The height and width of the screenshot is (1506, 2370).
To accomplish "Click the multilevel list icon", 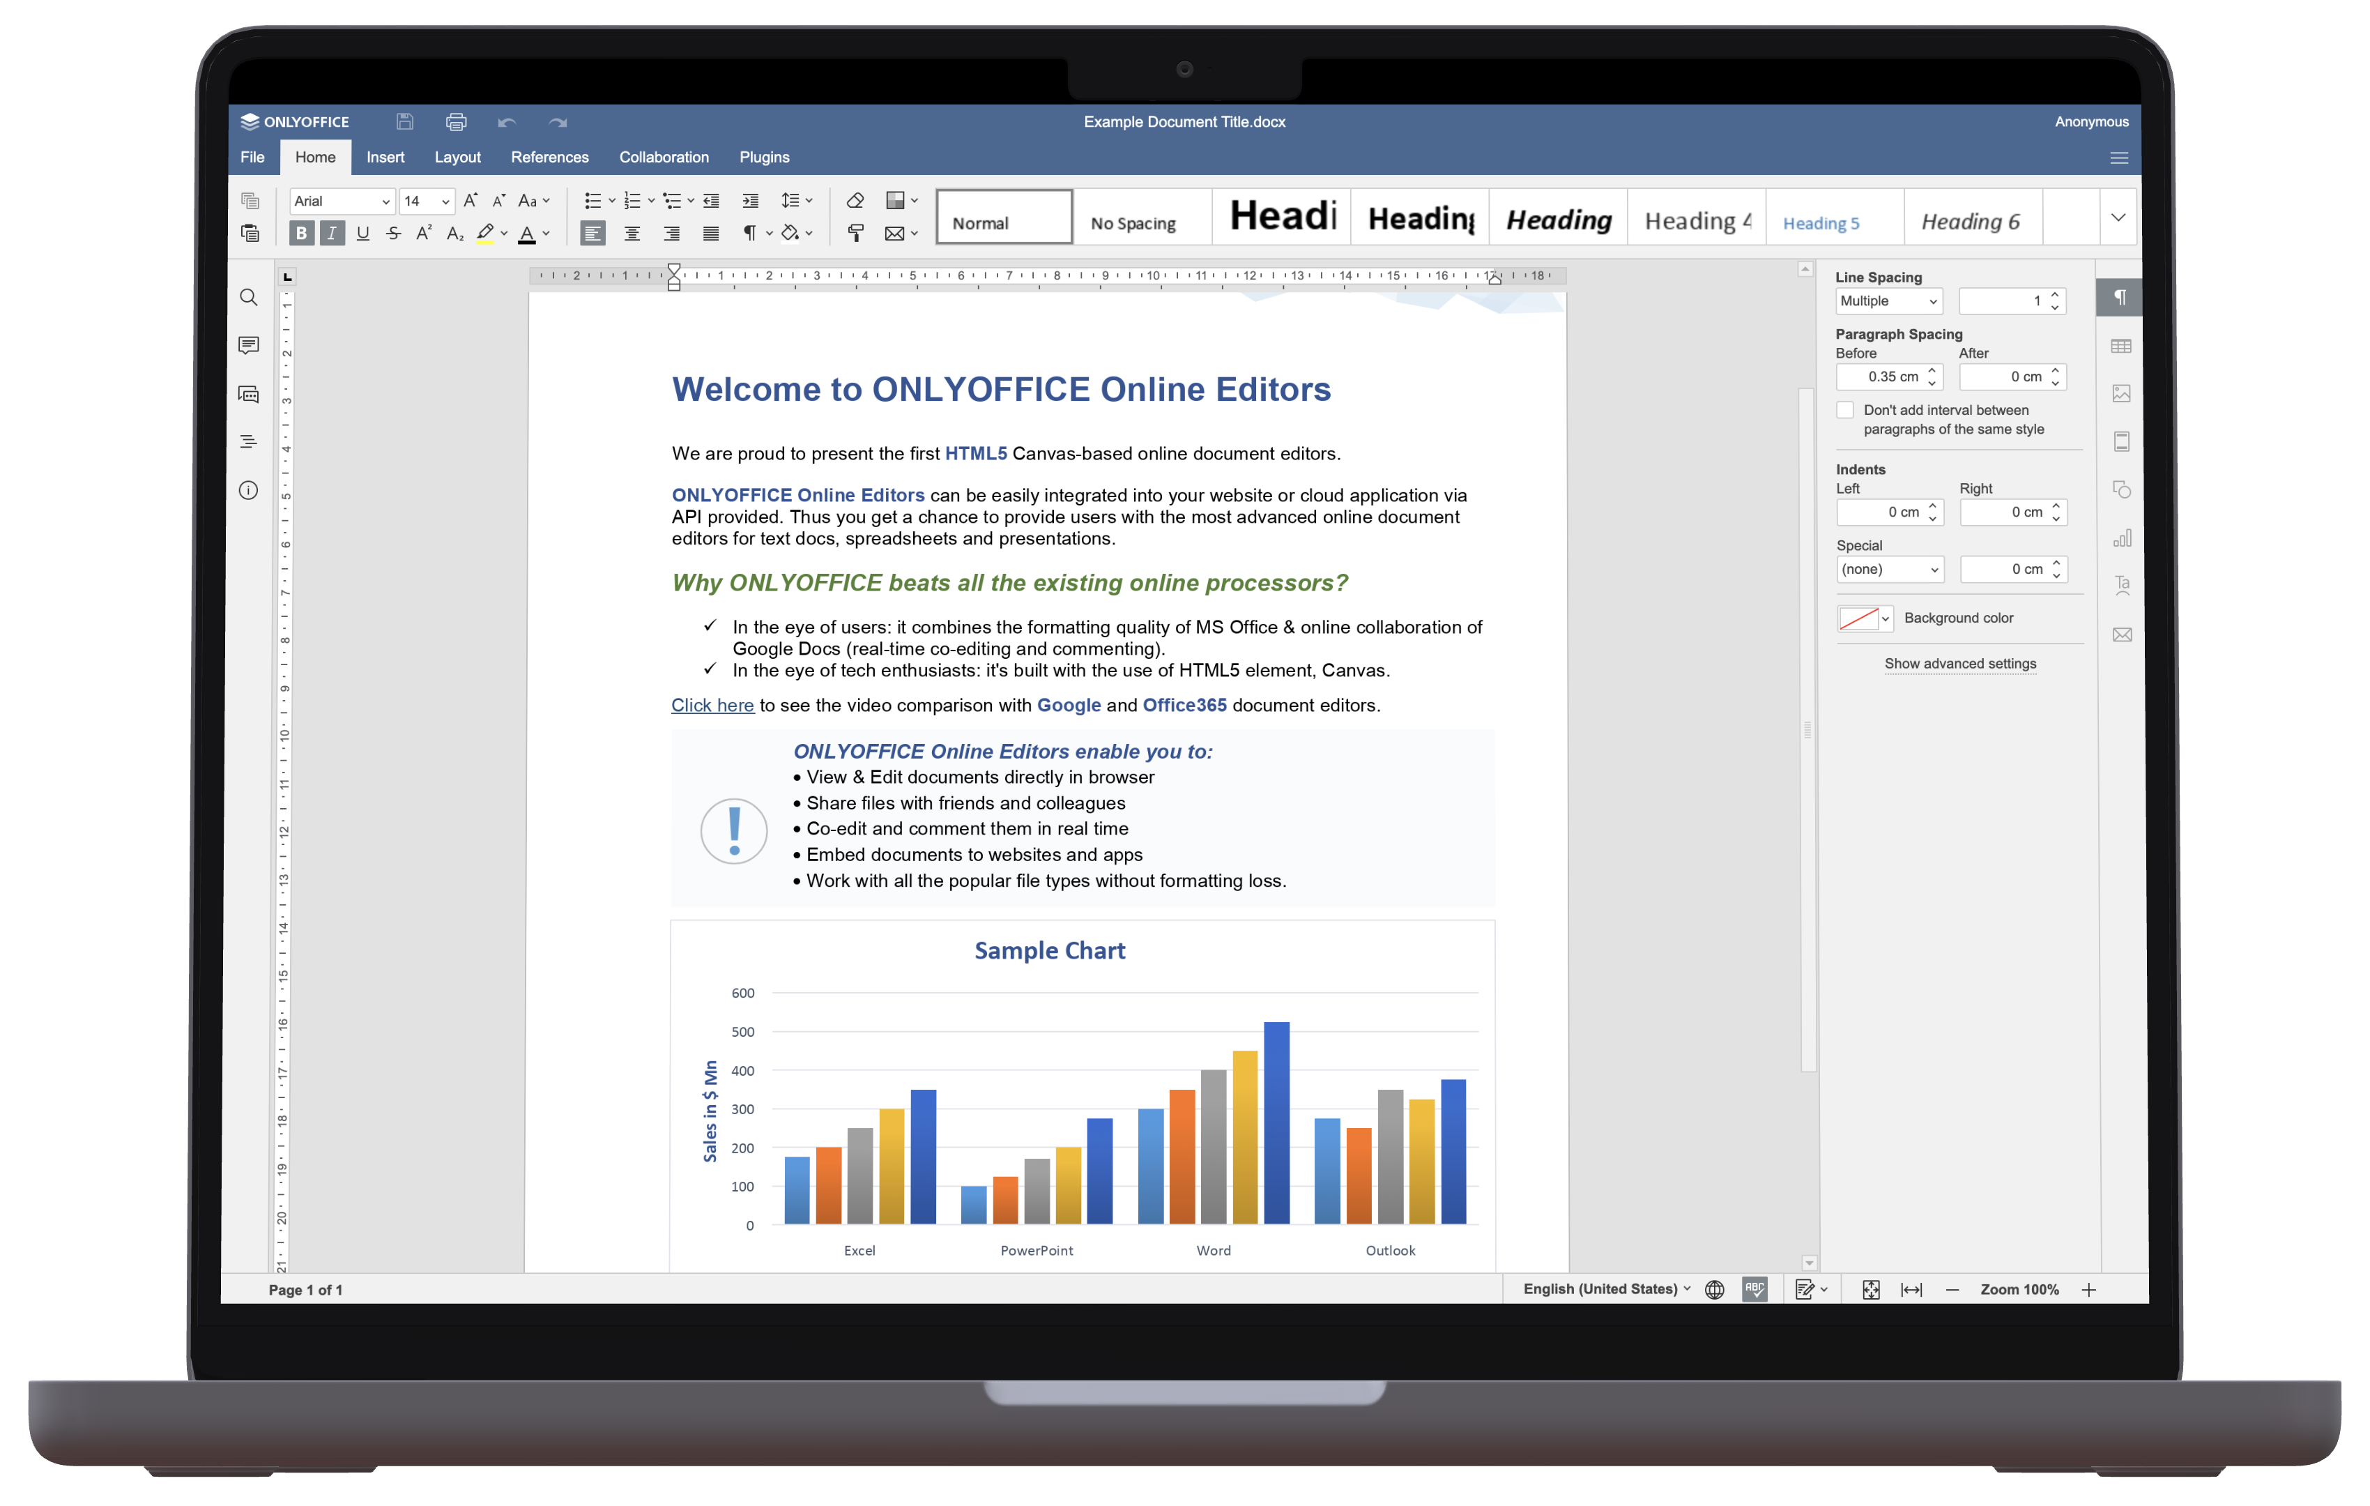I will (672, 200).
